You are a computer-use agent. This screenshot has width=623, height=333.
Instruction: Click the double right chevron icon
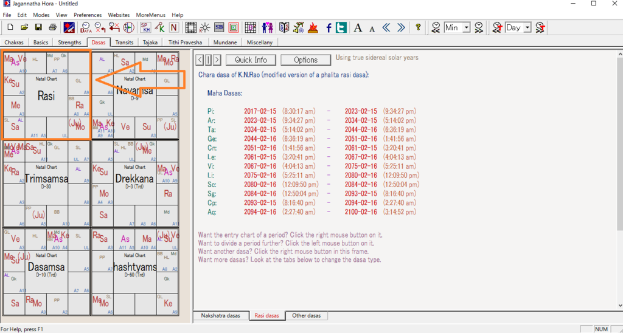point(401,27)
